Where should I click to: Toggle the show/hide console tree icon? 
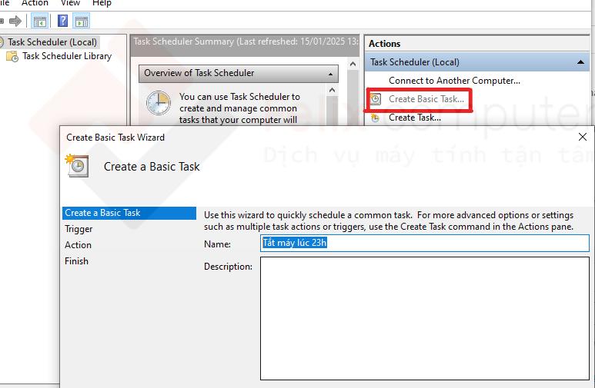40,21
